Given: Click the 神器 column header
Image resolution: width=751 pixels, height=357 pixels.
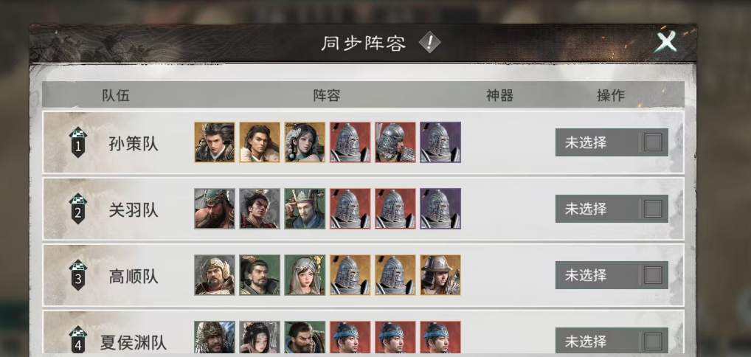Looking at the screenshot, I should [499, 95].
